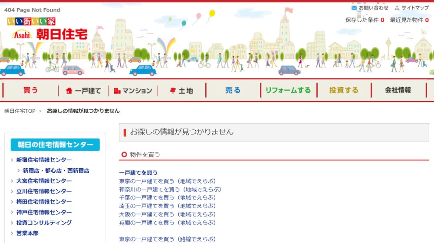Go to 会社情報 in the navigation
The height and width of the screenshot is (243, 434).
[x=398, y=90]
